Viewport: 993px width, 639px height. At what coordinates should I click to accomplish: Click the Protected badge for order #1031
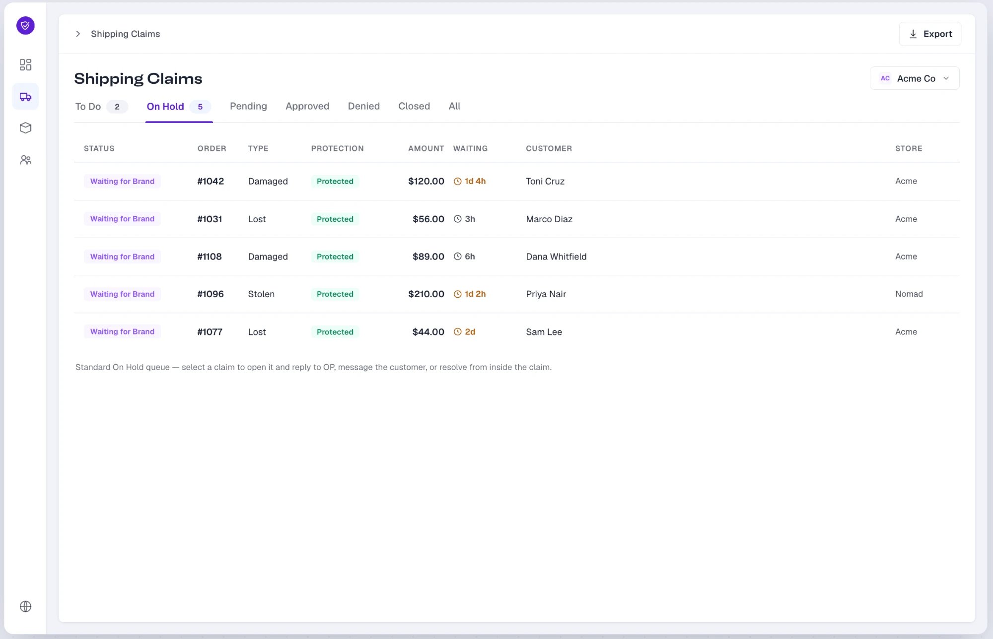click(335, 219)
